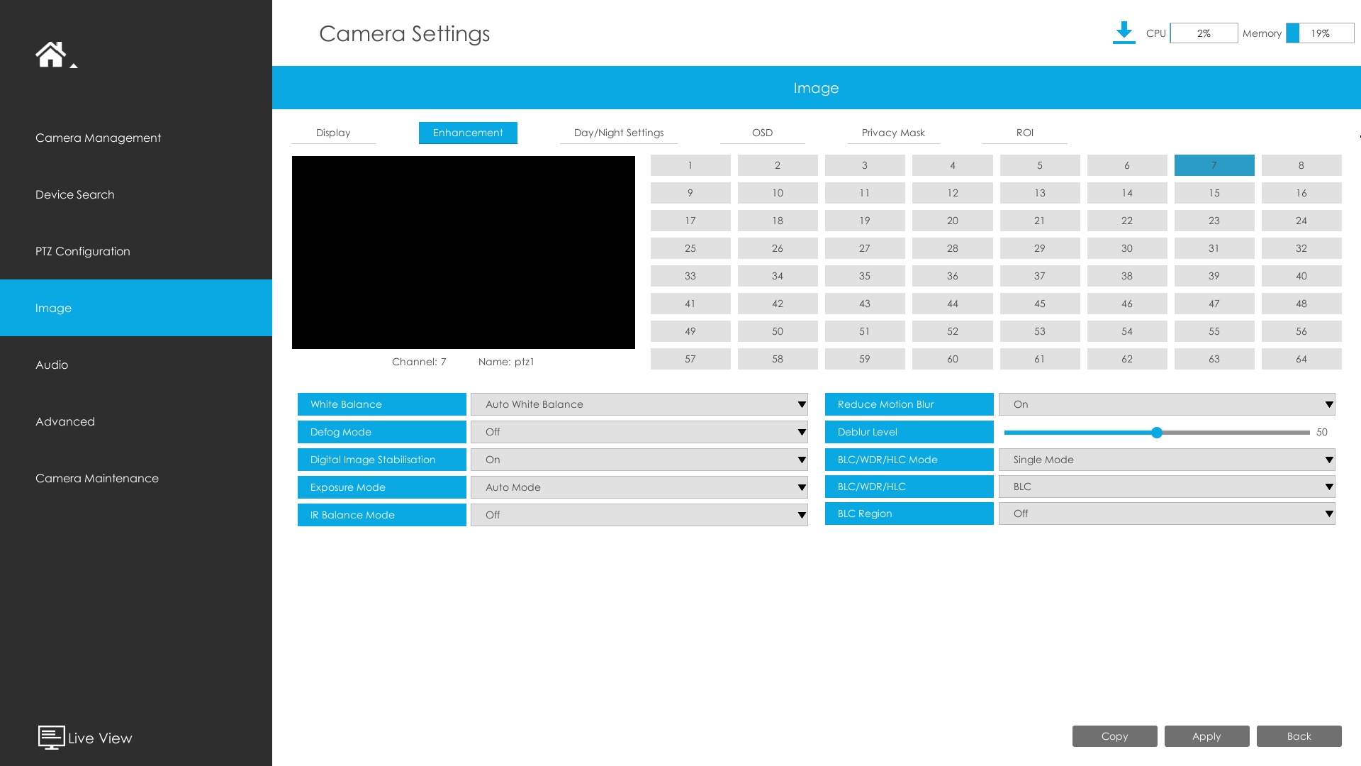Select channel 8 button
The image size is (1361, 766).
1301,165
